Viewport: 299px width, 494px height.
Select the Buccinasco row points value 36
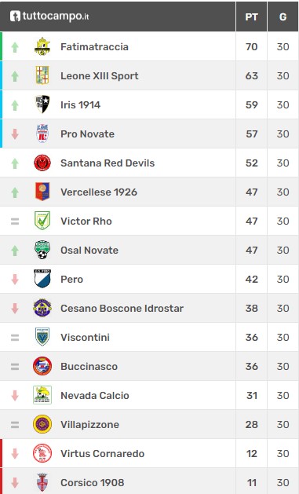pos(252,367)
